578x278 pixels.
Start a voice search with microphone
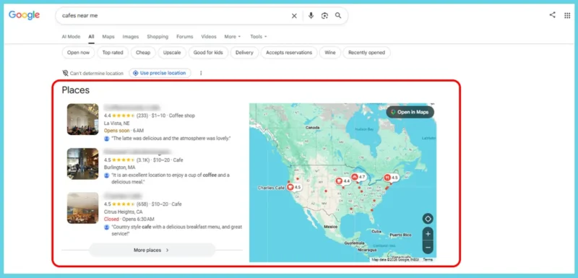pyautogui.click(x=311, y=15)
